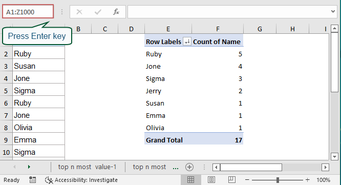Select row 10 header
The image size is (341, 185).
[6, 152]
